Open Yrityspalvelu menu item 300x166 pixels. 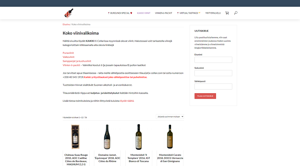pos(213,13)
